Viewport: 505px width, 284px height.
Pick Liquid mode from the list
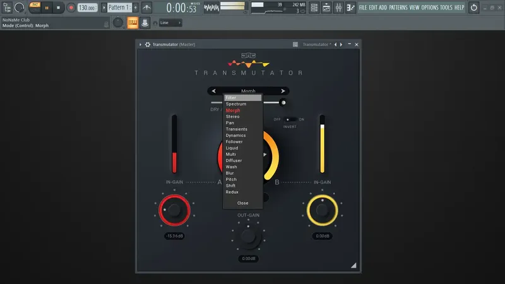(243, 148)
